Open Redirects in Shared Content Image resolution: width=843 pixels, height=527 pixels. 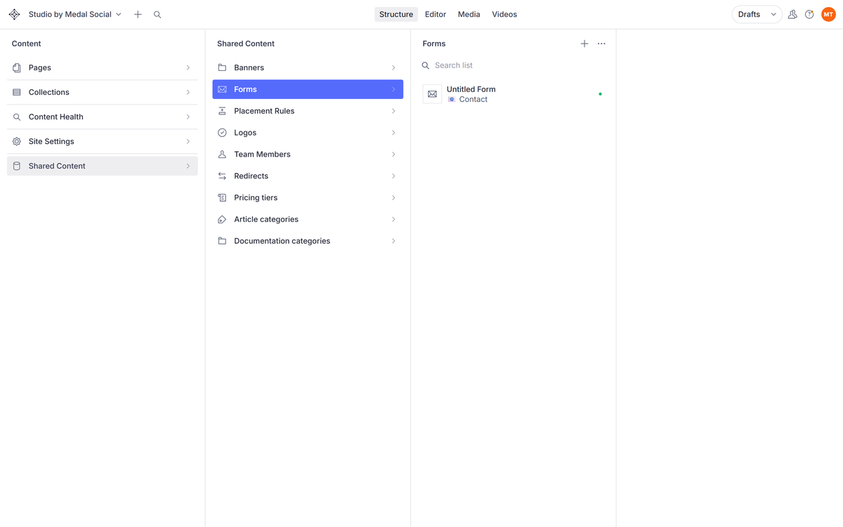point(308,176)
